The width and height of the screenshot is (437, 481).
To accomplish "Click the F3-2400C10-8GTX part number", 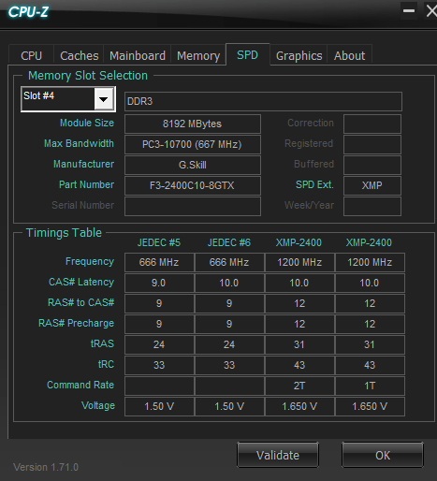I will [x=193, y=185].
